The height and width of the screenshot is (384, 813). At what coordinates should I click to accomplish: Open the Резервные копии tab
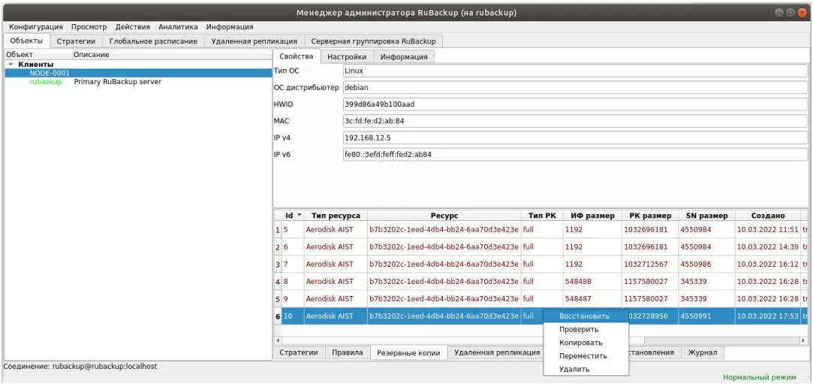coord(409,353)
